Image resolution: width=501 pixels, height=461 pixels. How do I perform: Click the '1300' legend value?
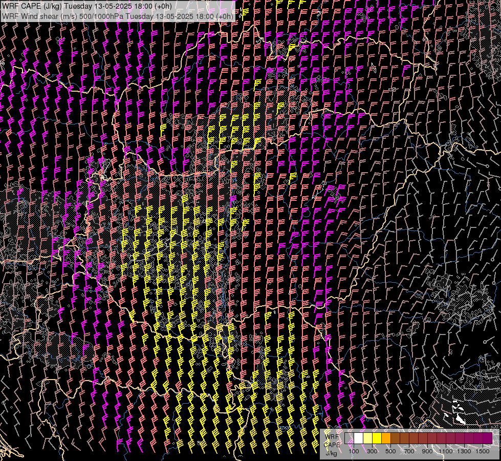(x=464, y=451)
